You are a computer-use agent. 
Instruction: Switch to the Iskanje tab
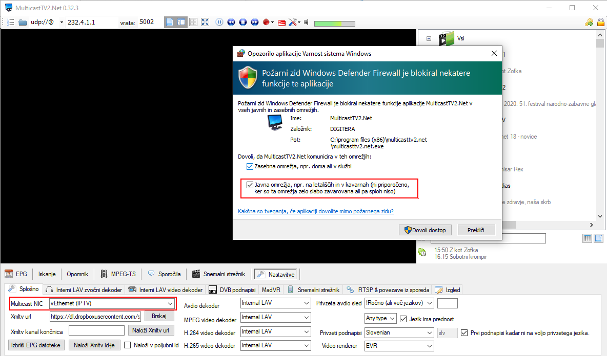pos(47,274)
